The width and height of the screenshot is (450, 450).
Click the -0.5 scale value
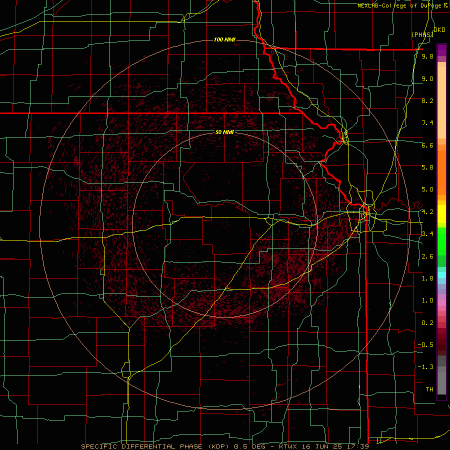pyautogui.click(x=425, y=345)
